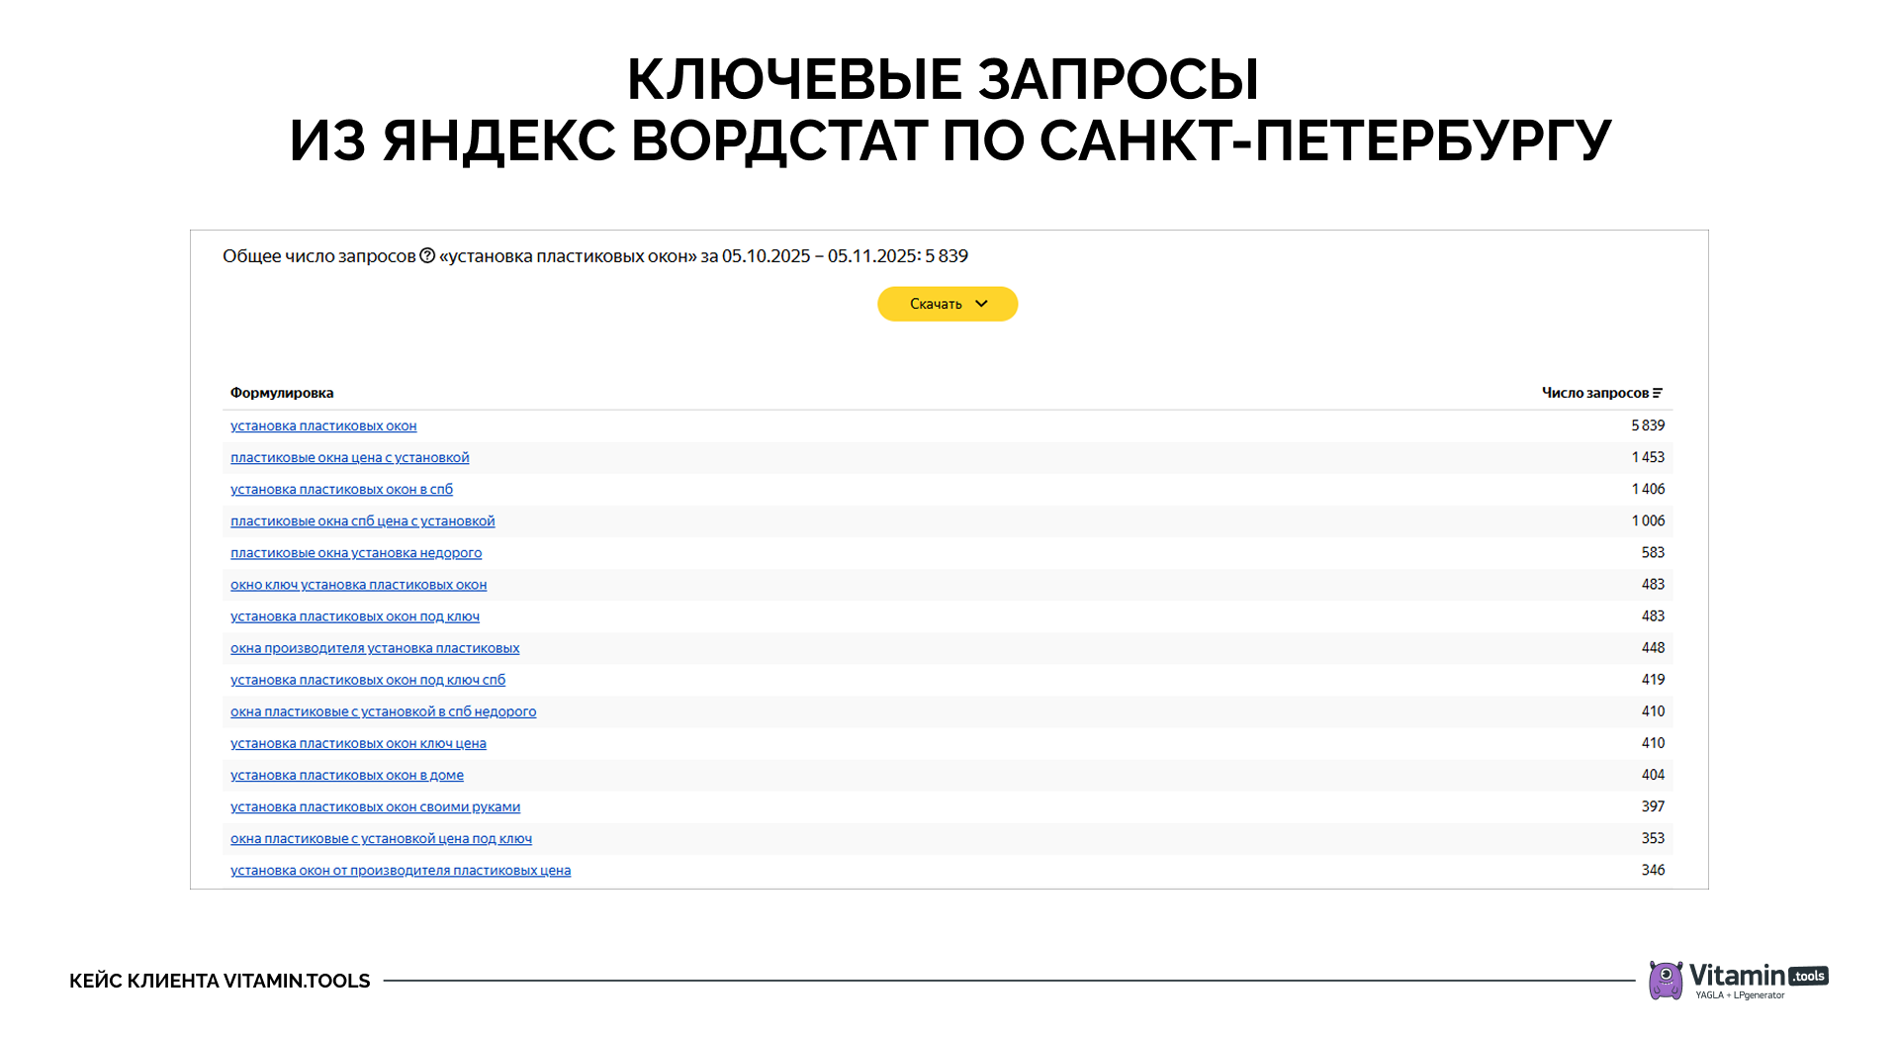Image resolution: width=1899 pixels, height=1037 pixels.
Task: Open link установка пластиковых окон своими руками
Action: (x=375, y=806)
